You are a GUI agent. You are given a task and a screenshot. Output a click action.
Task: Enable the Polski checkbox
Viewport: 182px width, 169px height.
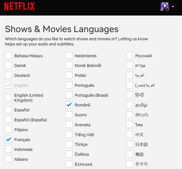point(69,75)
